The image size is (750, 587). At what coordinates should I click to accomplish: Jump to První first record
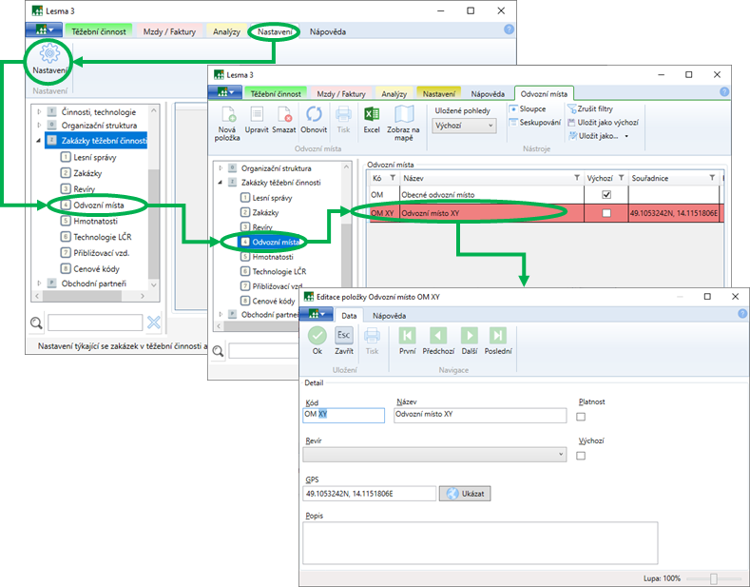(x=407, y=336)
